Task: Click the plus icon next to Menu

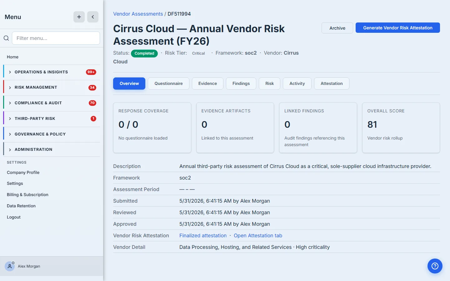Action: pyautogui.click(x=79, y=17)
